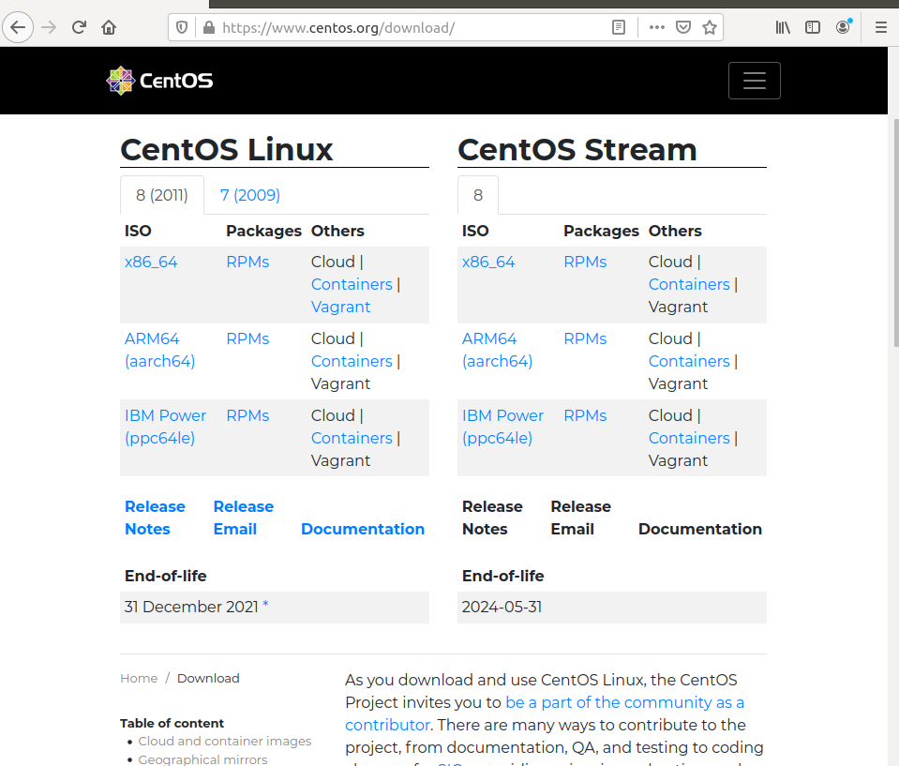Open CentOS Linux Release Email link

click(243, 518)
